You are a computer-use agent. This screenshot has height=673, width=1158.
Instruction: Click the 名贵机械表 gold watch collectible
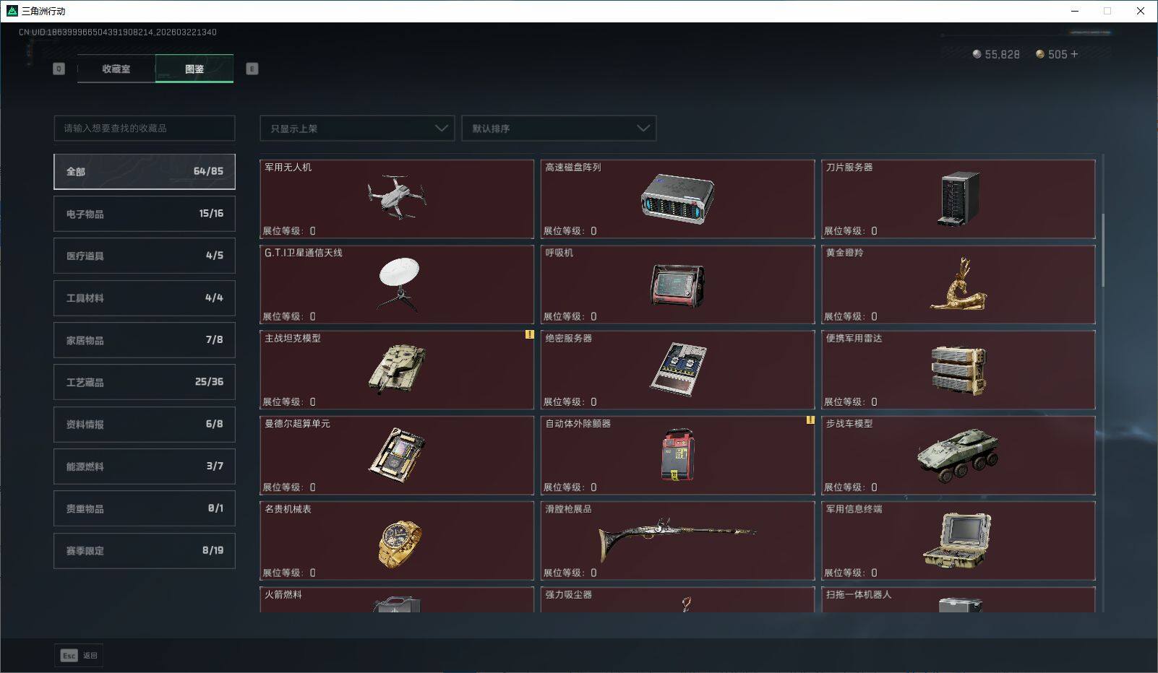(397, 541)
